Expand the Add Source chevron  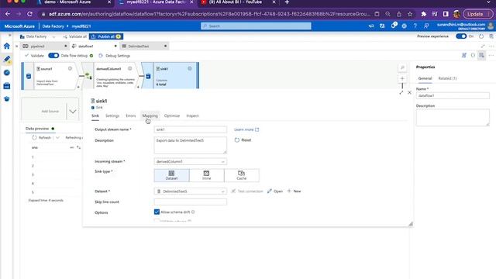click(x=72, y=112)
